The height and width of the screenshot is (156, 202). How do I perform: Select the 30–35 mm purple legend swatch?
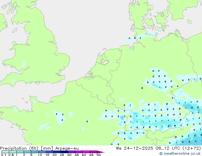coord(72,152)
